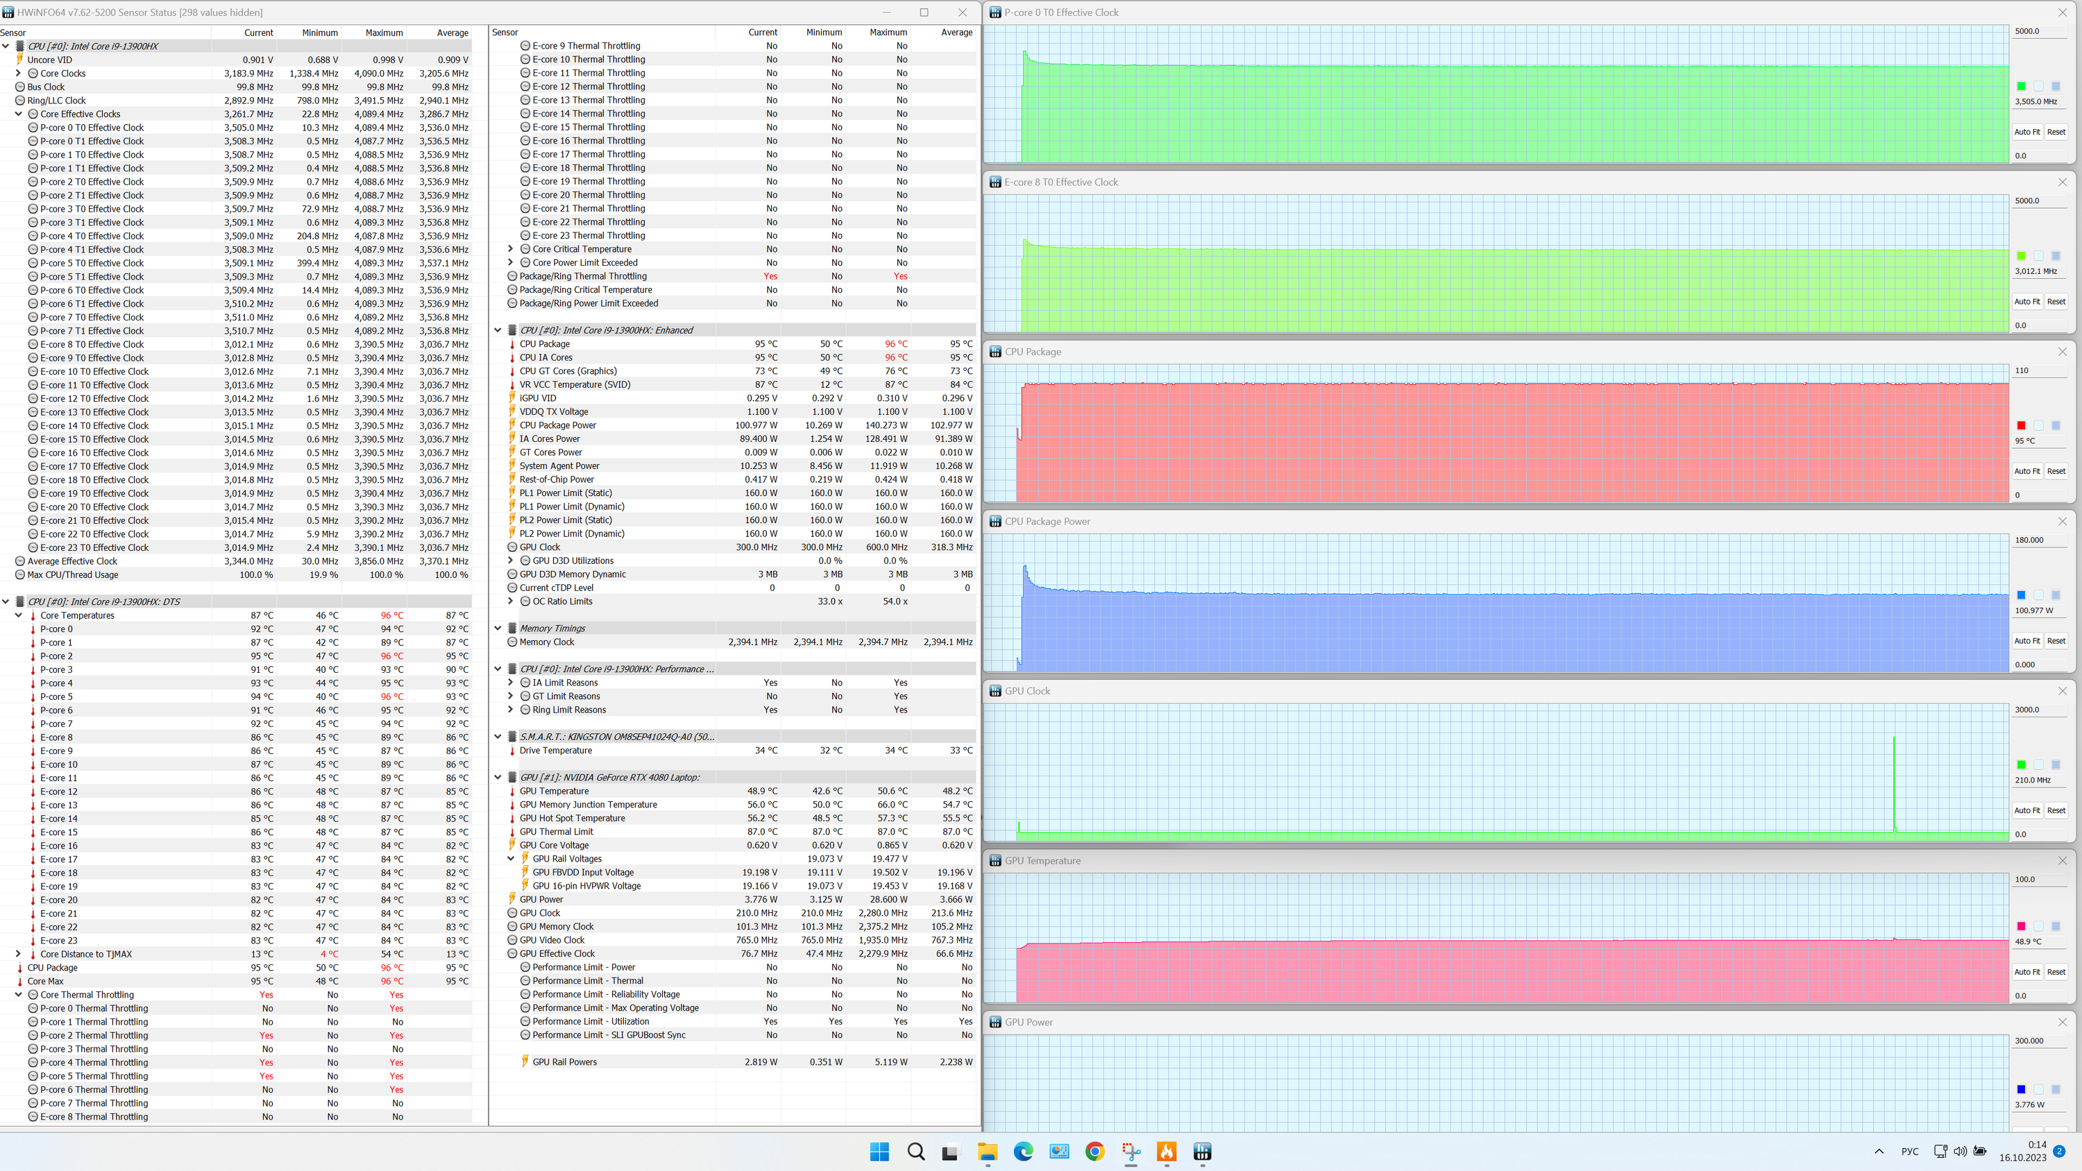
Task: Pick the blue CPU Package Power swatch
Action: coord(2020,596)
